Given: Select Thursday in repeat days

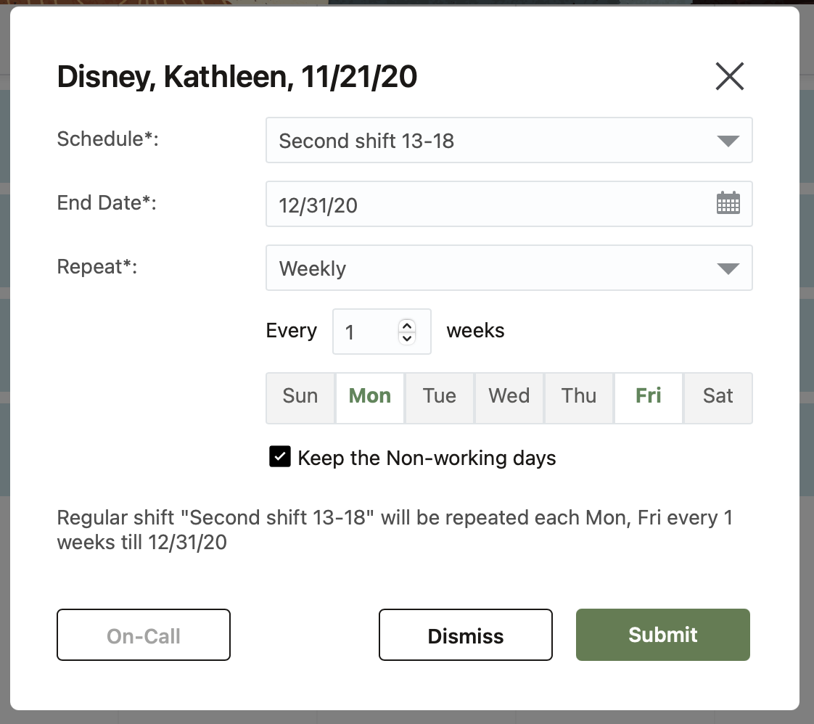Looking at the screenshot, I should tap(579, 397).
